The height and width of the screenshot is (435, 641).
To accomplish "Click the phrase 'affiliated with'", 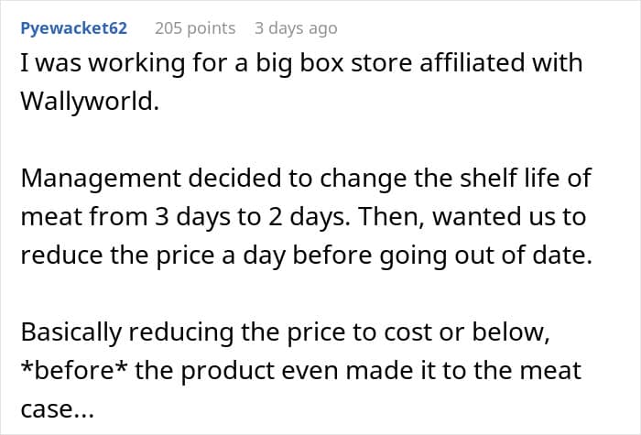I will 501,62.
